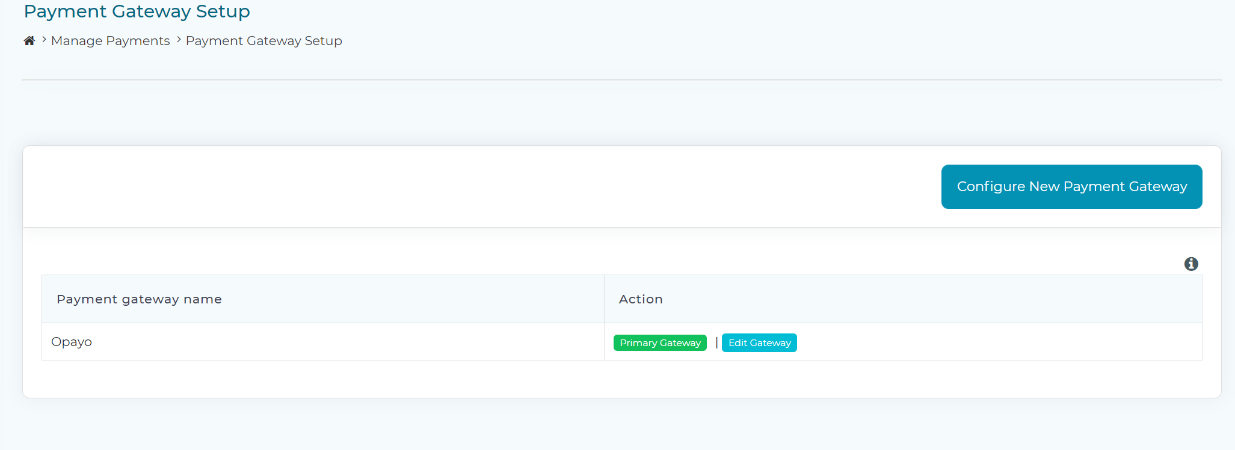
Task: Click Configure New Payment Gateway button
Action: 1071,187
